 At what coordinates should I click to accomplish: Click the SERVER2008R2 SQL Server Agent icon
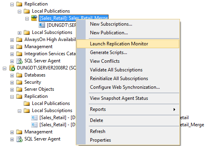pos(19,139)
